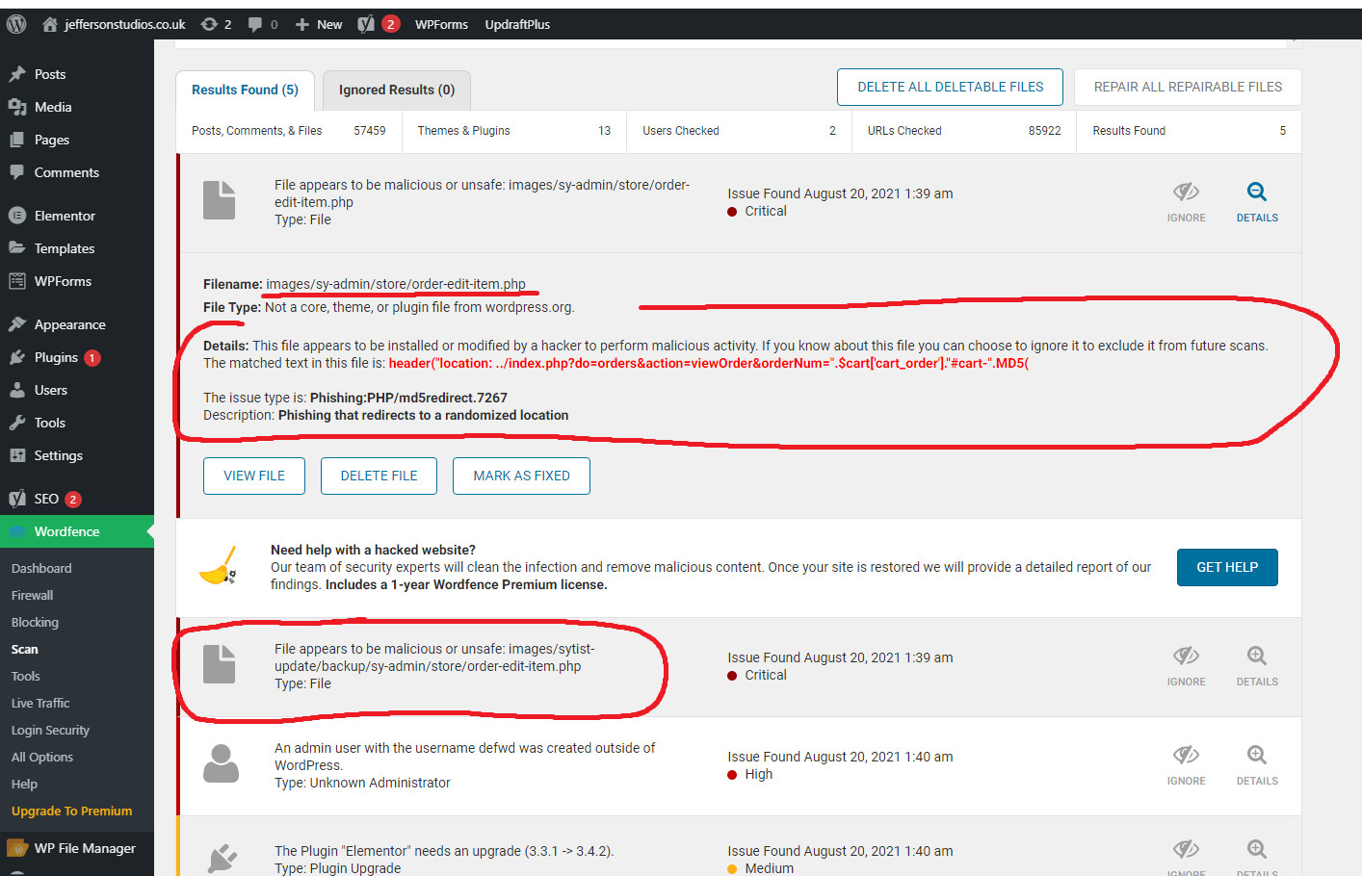The image size is (1362, 876).
Task: Open Wordfence Firewall submenu
Action: pyautogui.click(x=32, y=595)
